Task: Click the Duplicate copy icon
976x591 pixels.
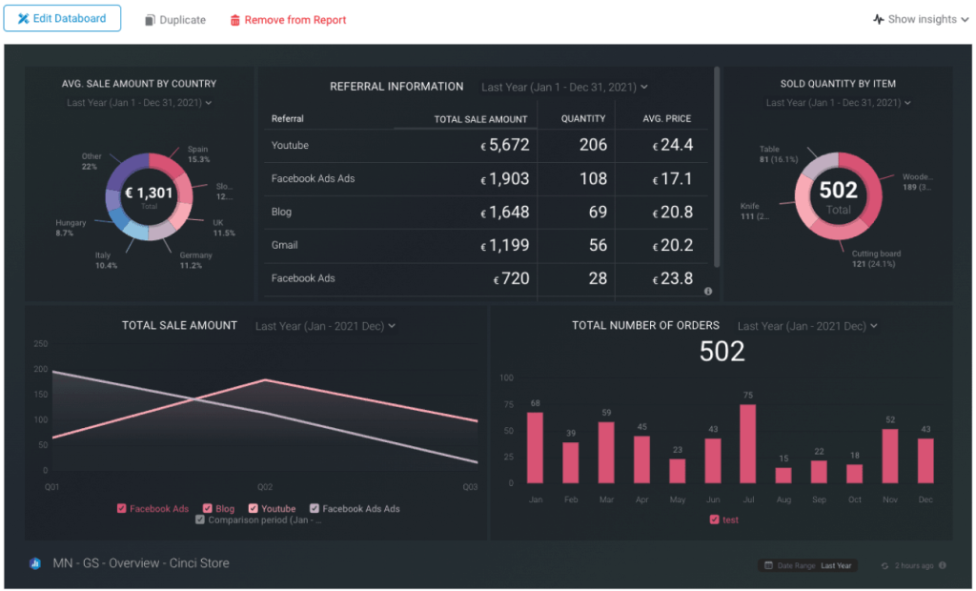Action: click(x=150, y=20)
